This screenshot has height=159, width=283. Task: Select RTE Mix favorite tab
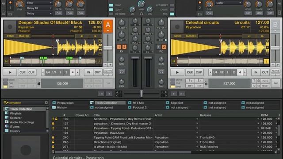(x=138, y=103)
